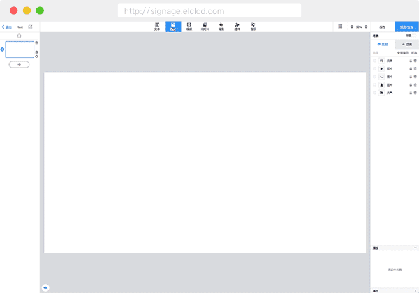Click the 30% zoom value

point(359,27)
